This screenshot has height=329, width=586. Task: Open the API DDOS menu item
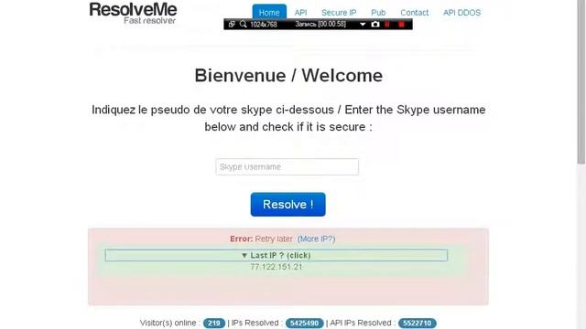461,13
